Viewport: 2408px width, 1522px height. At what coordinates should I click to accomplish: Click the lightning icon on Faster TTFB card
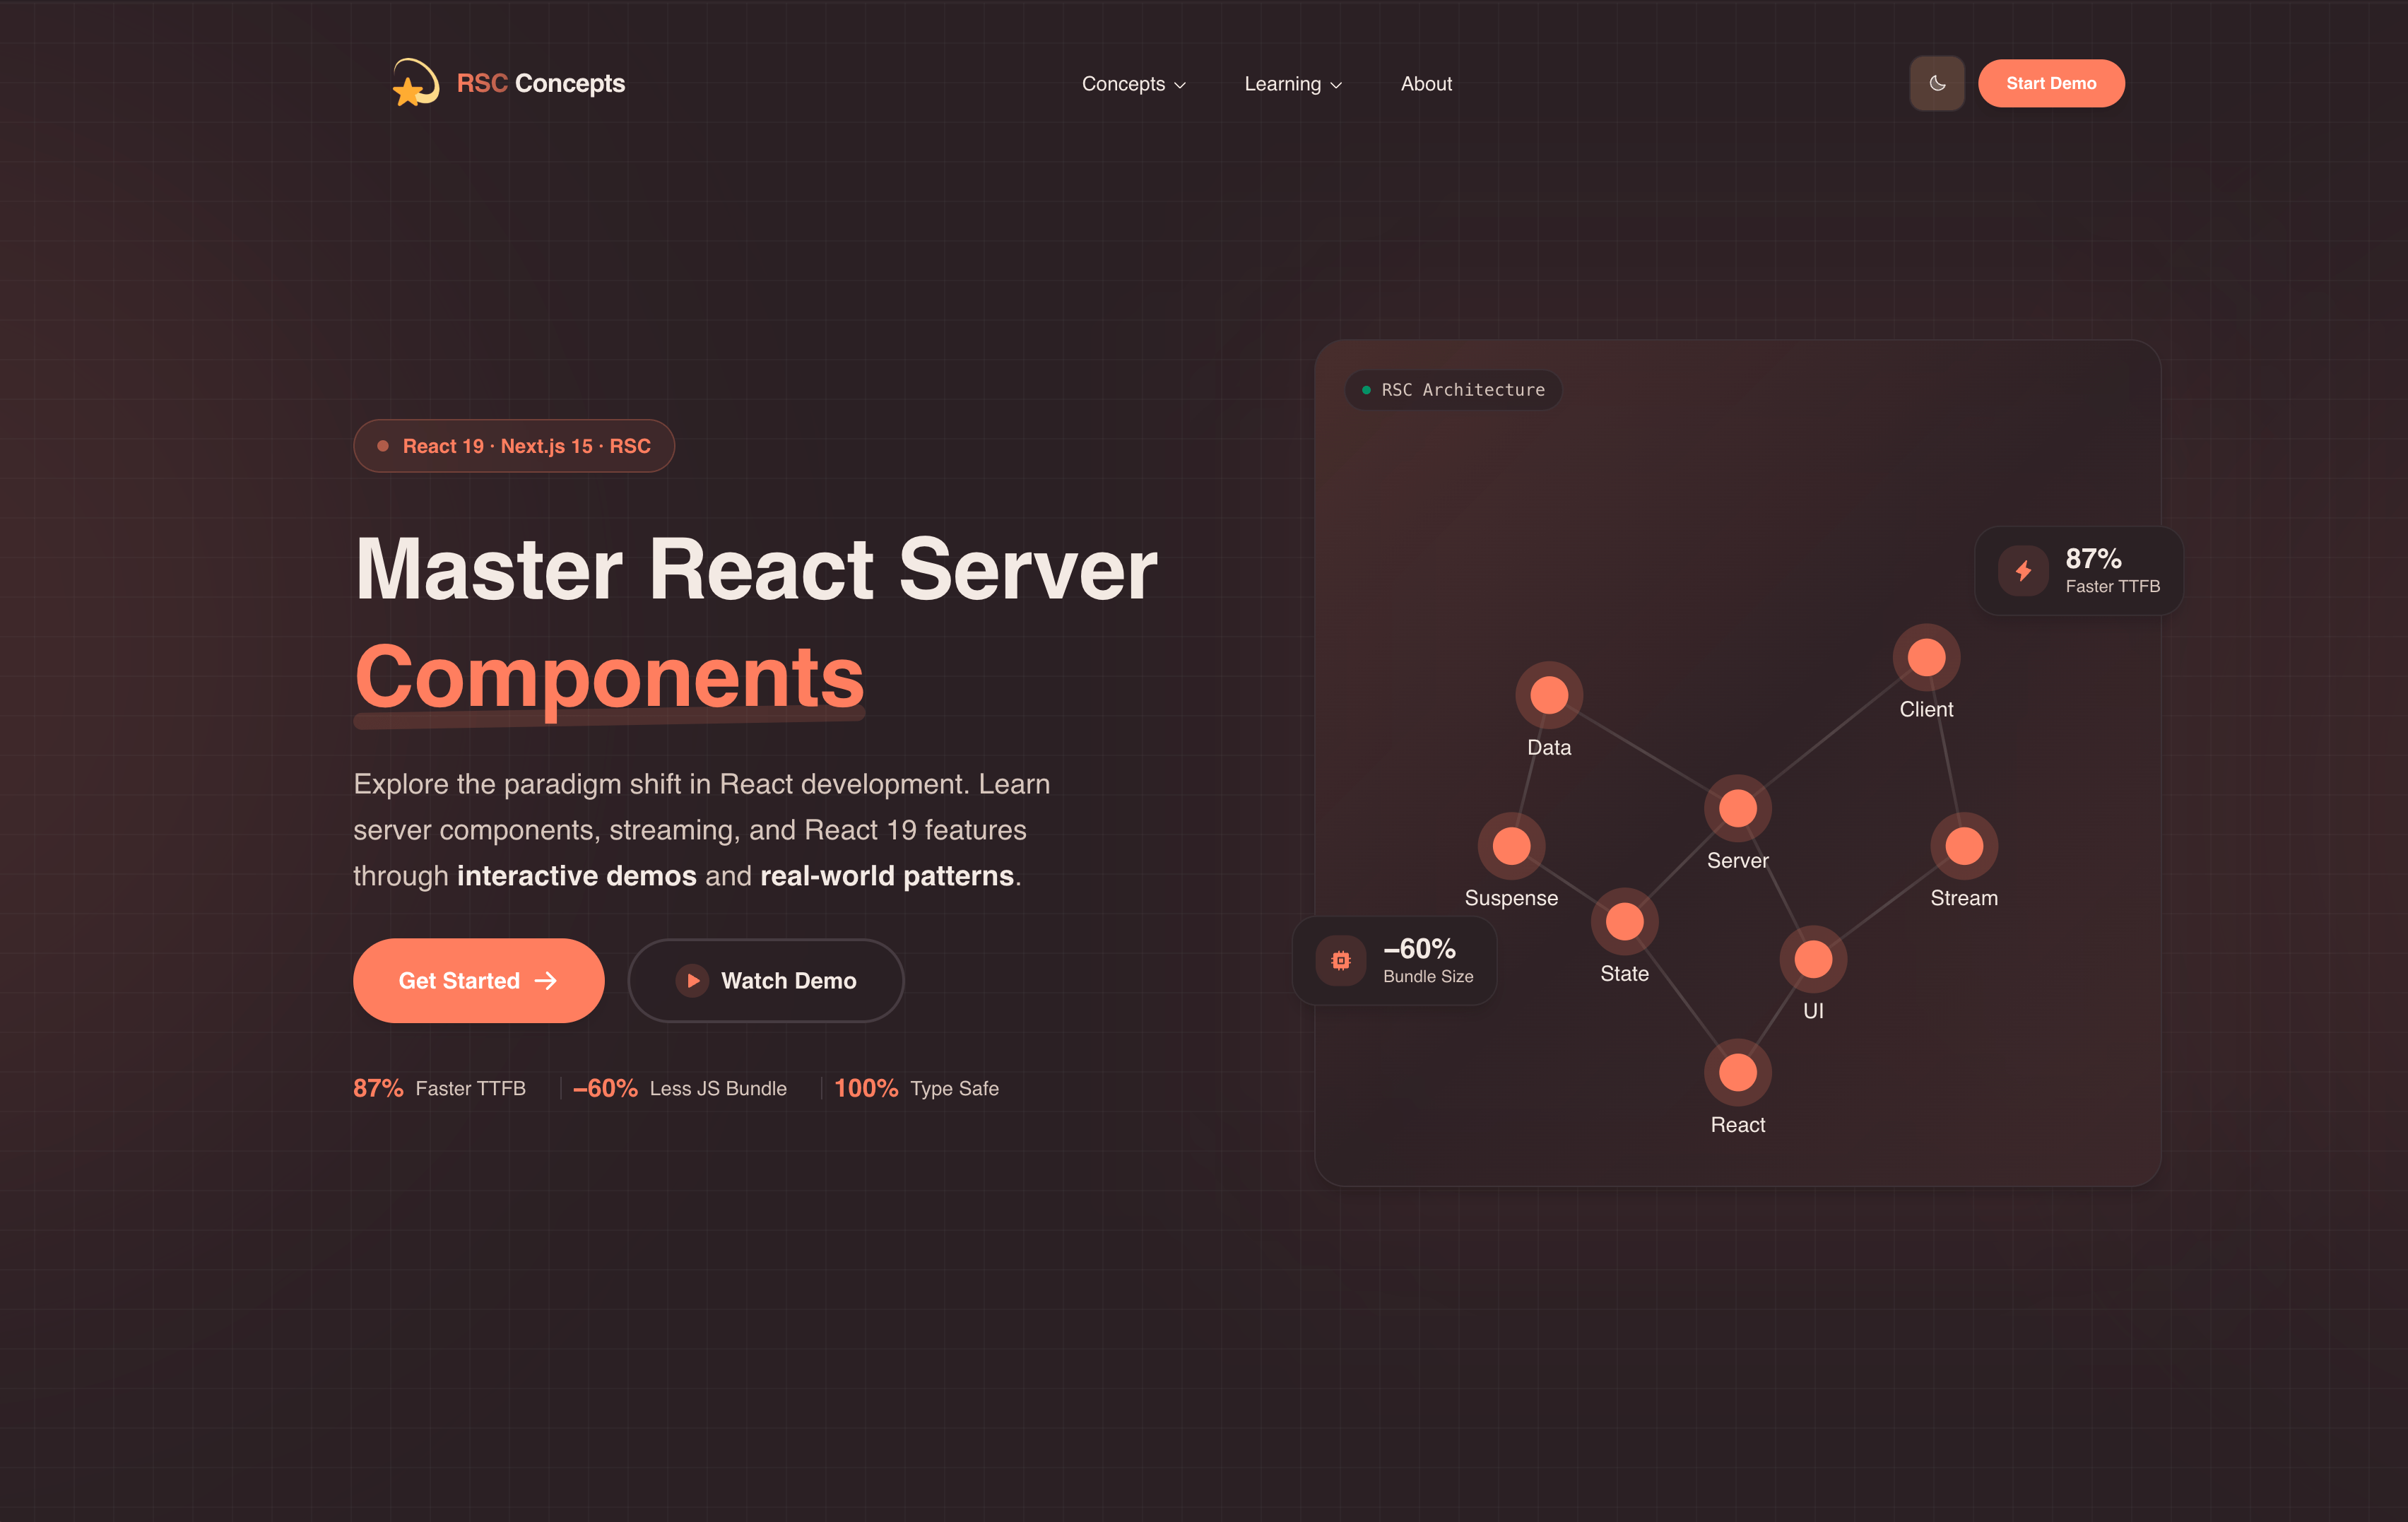2023,571
